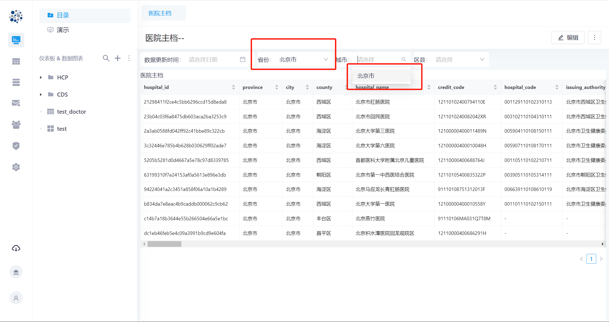Select 演示 in the left menu
This screenshot has height=322, width=609.
click(x=63, y=30)
